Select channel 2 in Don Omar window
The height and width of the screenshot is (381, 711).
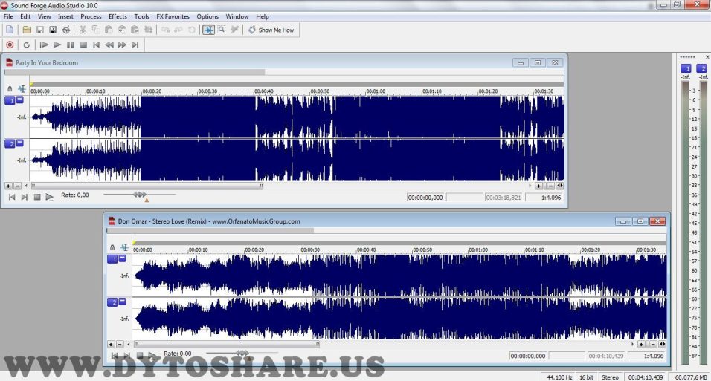[x=112, y=302]
